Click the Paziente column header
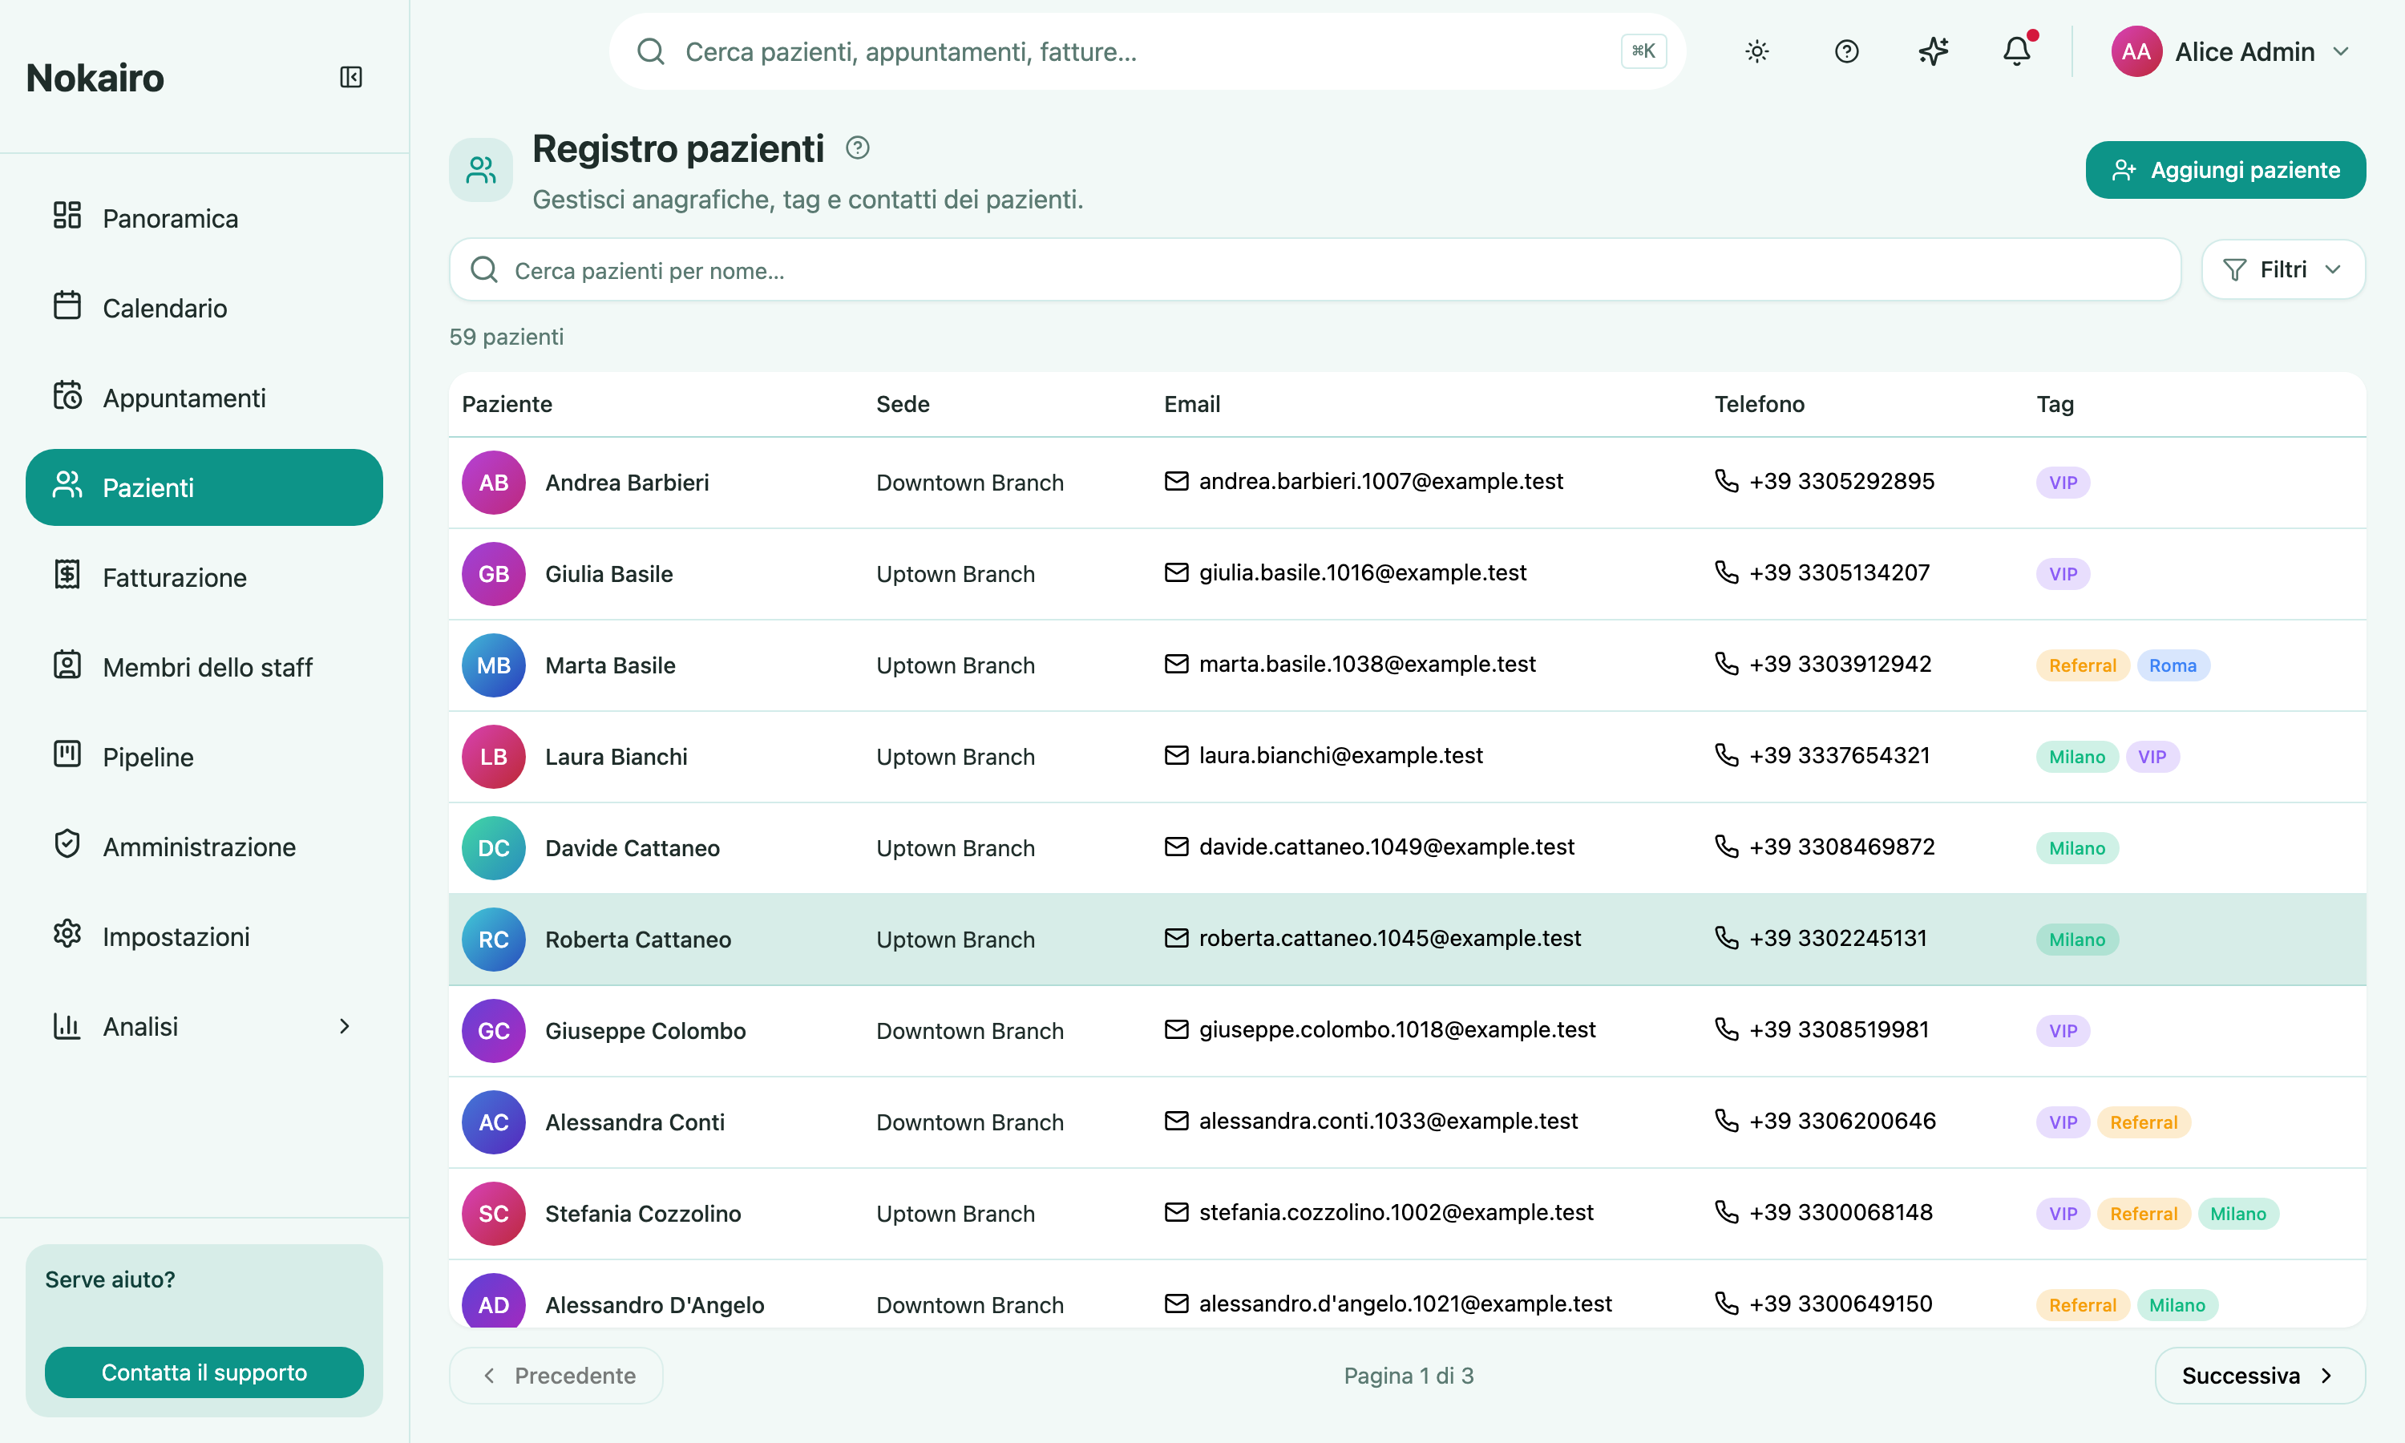This screenshot has width=2405, height=1443. (x=507, y=405)
